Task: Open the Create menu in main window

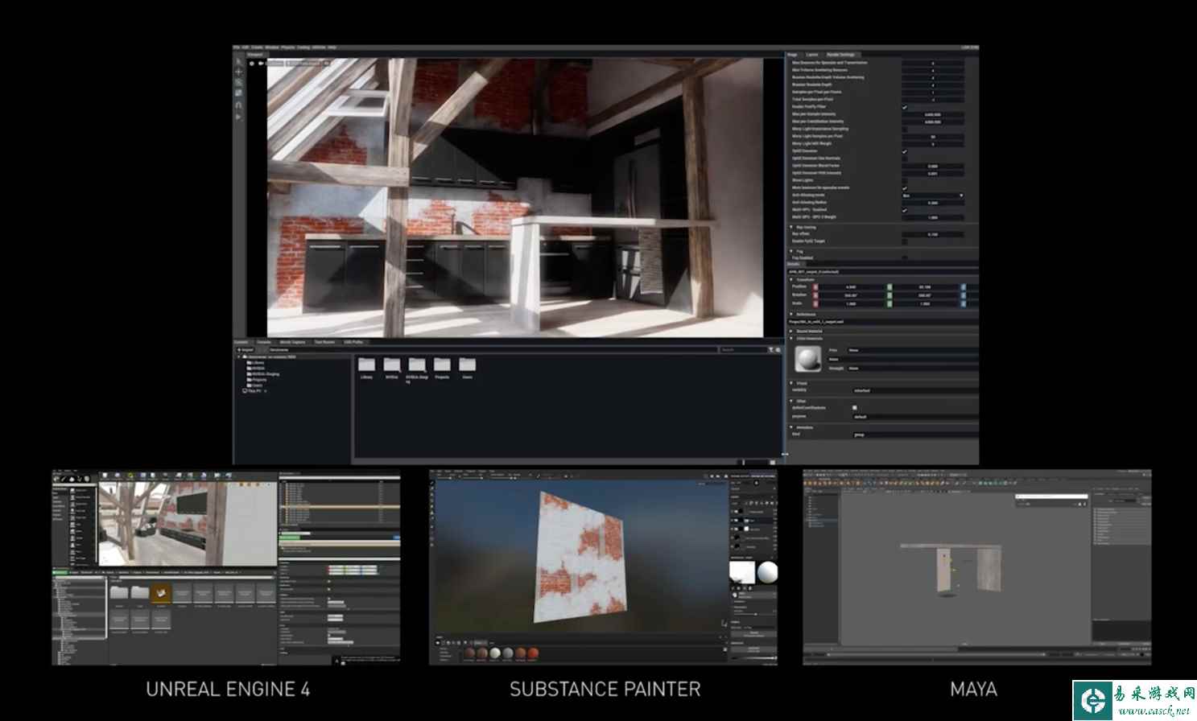Action: click(257, 47)
